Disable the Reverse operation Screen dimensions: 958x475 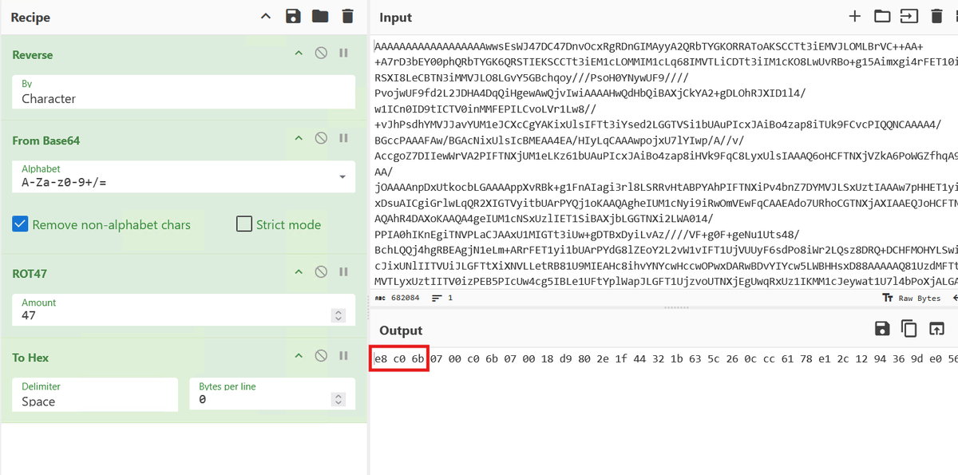321,53
